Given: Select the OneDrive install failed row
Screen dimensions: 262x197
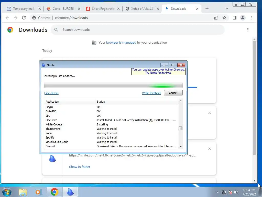Looking at the screenshot, I should [x=111, y=120].
